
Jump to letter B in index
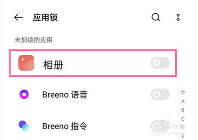click(183, 110)
